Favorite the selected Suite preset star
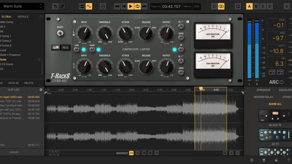 coord(39,59)
